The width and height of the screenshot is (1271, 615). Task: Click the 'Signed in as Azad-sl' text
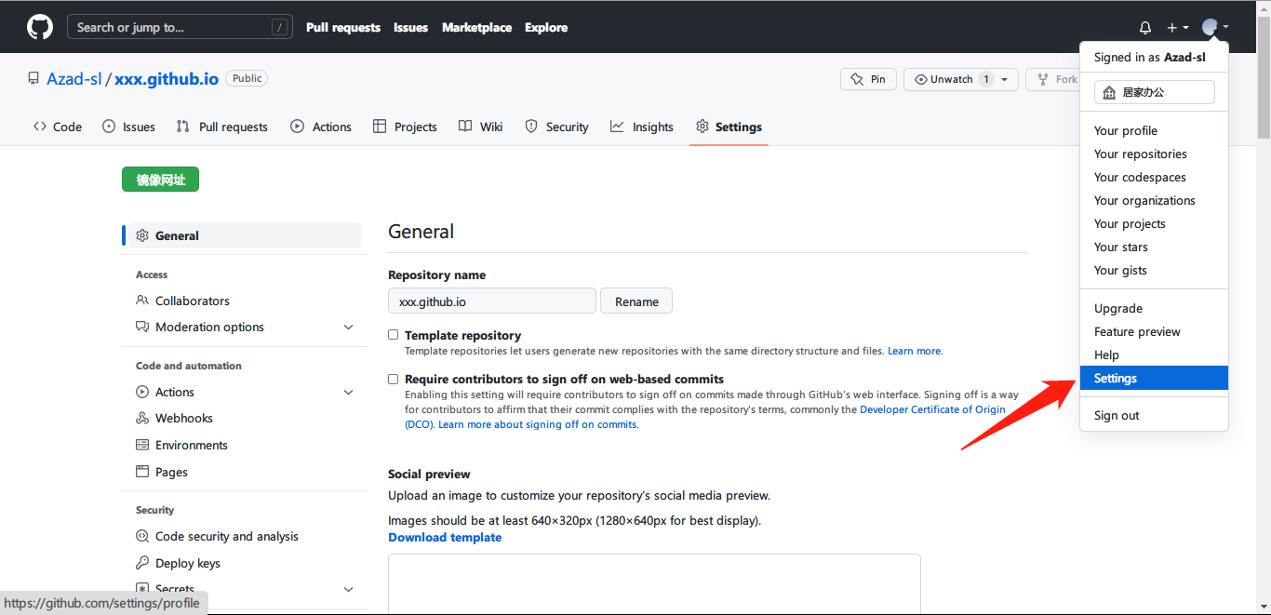tap(1150, 57)
